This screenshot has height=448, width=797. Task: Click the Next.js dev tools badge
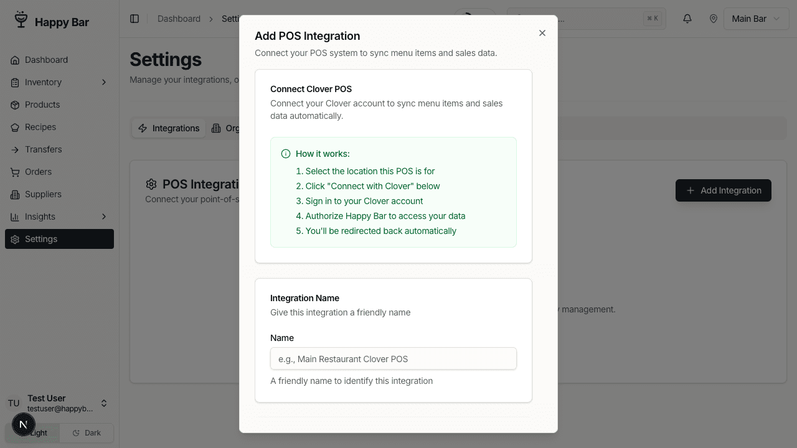[x=24, y=425]
